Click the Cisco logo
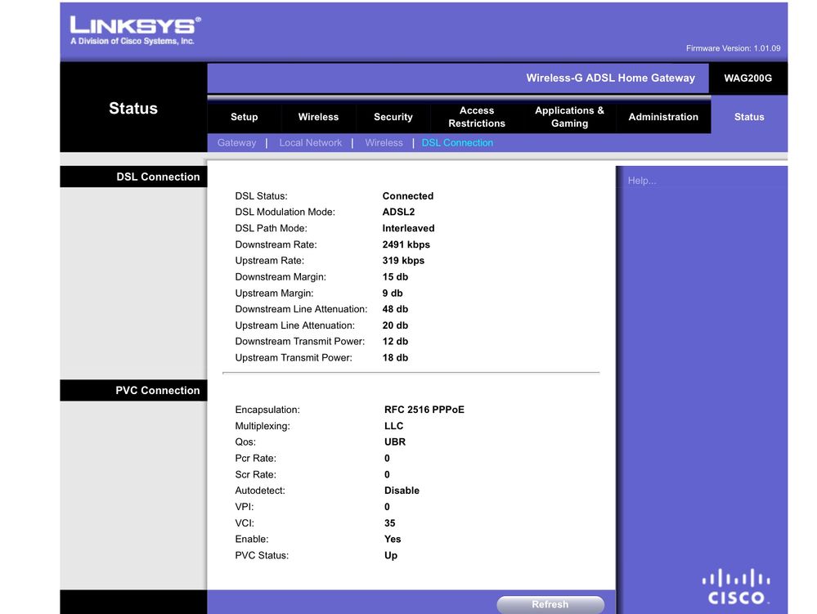The width and height of the screenshot is (817, 614). 736,587
